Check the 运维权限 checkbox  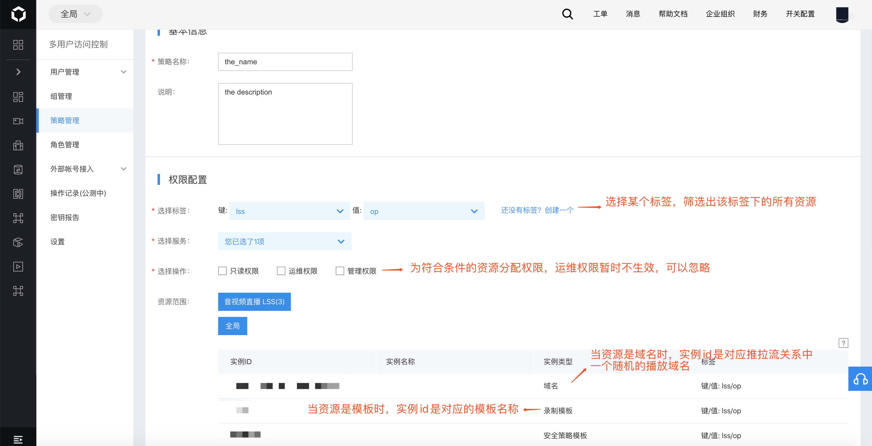pyautogui.click(x=281, y=271)
